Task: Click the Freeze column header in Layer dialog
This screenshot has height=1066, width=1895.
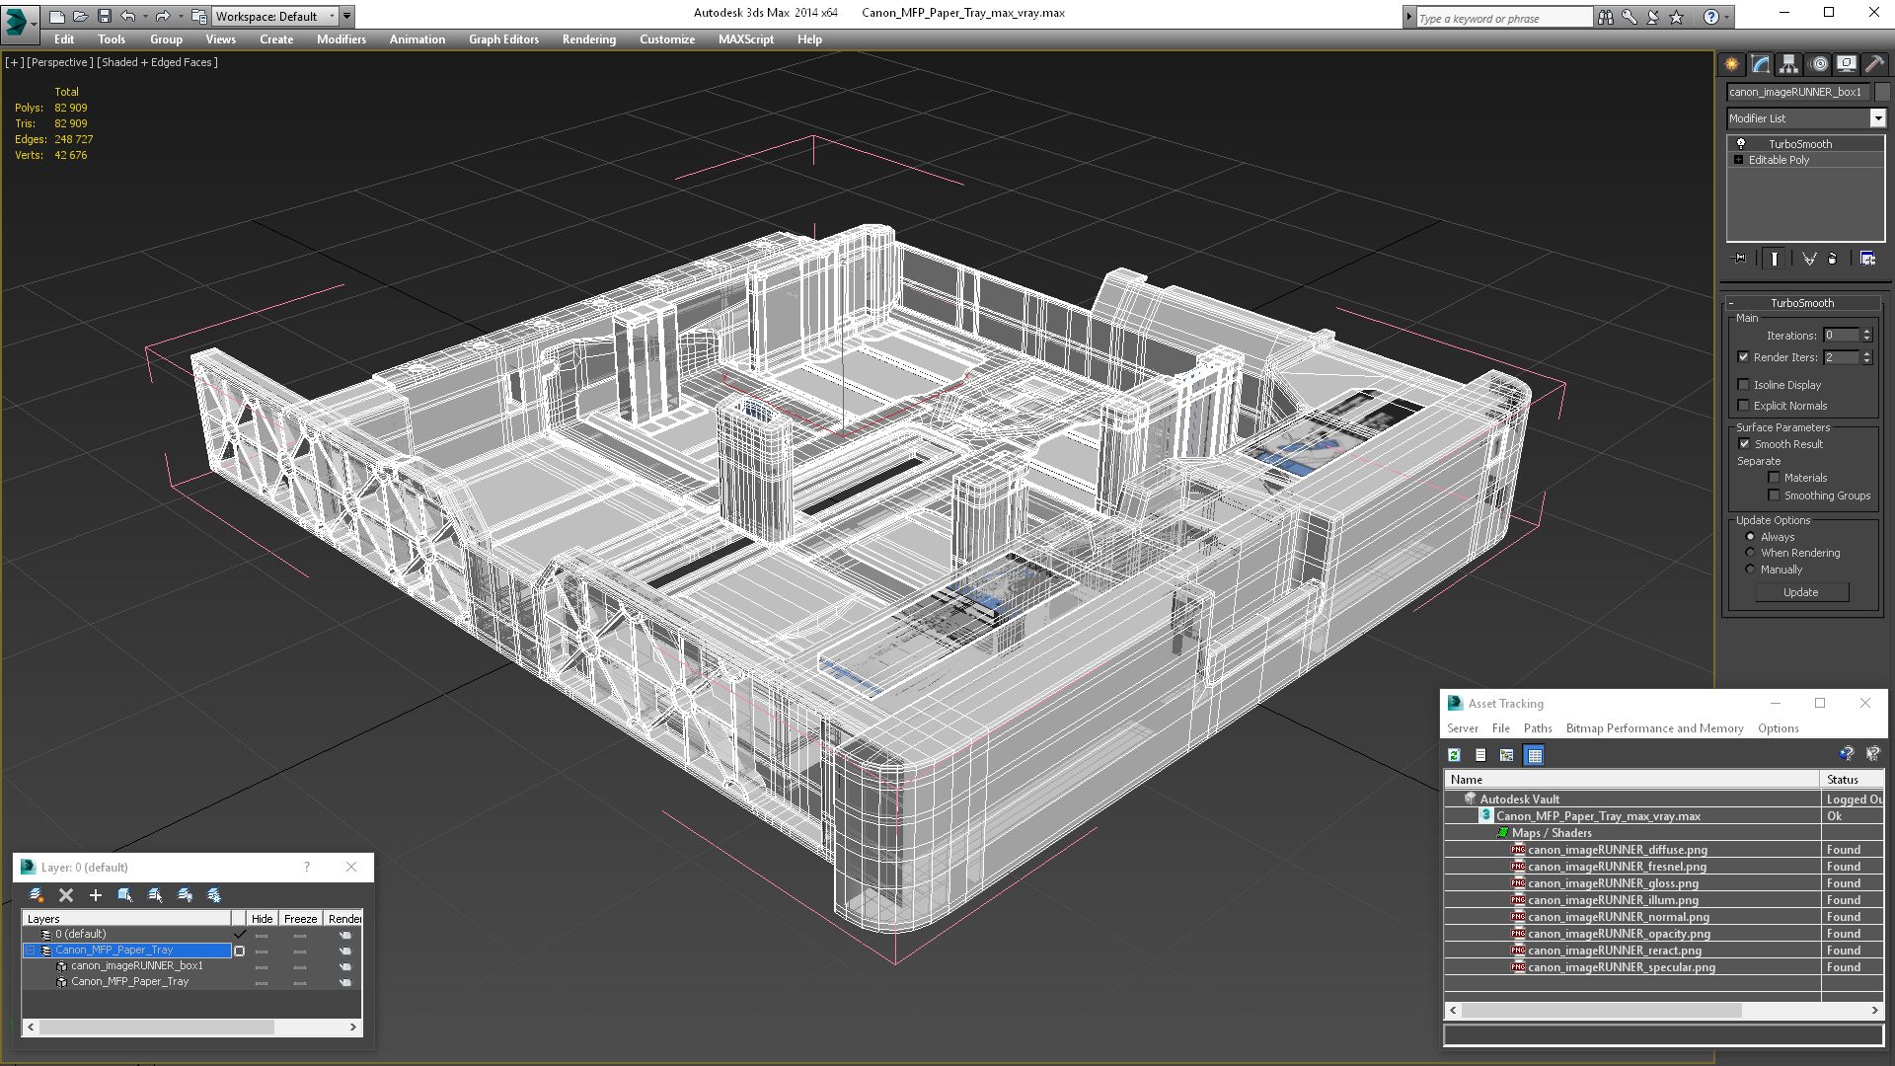Action: [x=300, y=919]
